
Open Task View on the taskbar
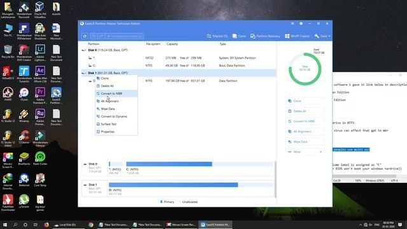tap(36, 225)
